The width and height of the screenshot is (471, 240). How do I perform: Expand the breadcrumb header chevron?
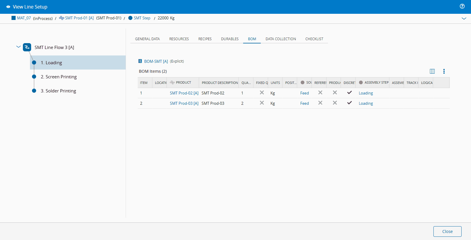click(x=464, y=18)
